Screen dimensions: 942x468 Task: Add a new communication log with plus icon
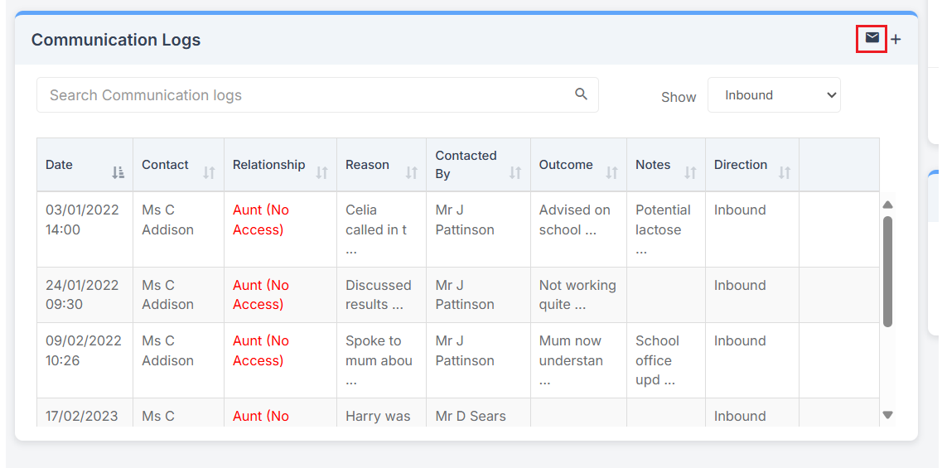pyautogui.click(x=896, y=39)
